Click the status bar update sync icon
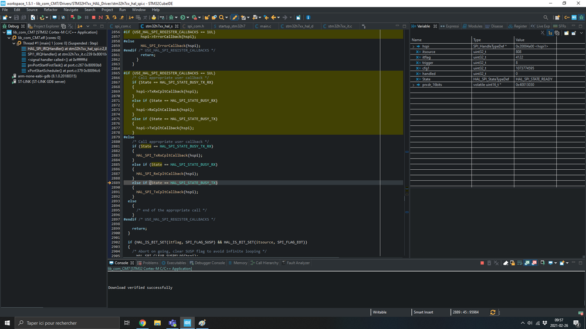 [493, 312]
